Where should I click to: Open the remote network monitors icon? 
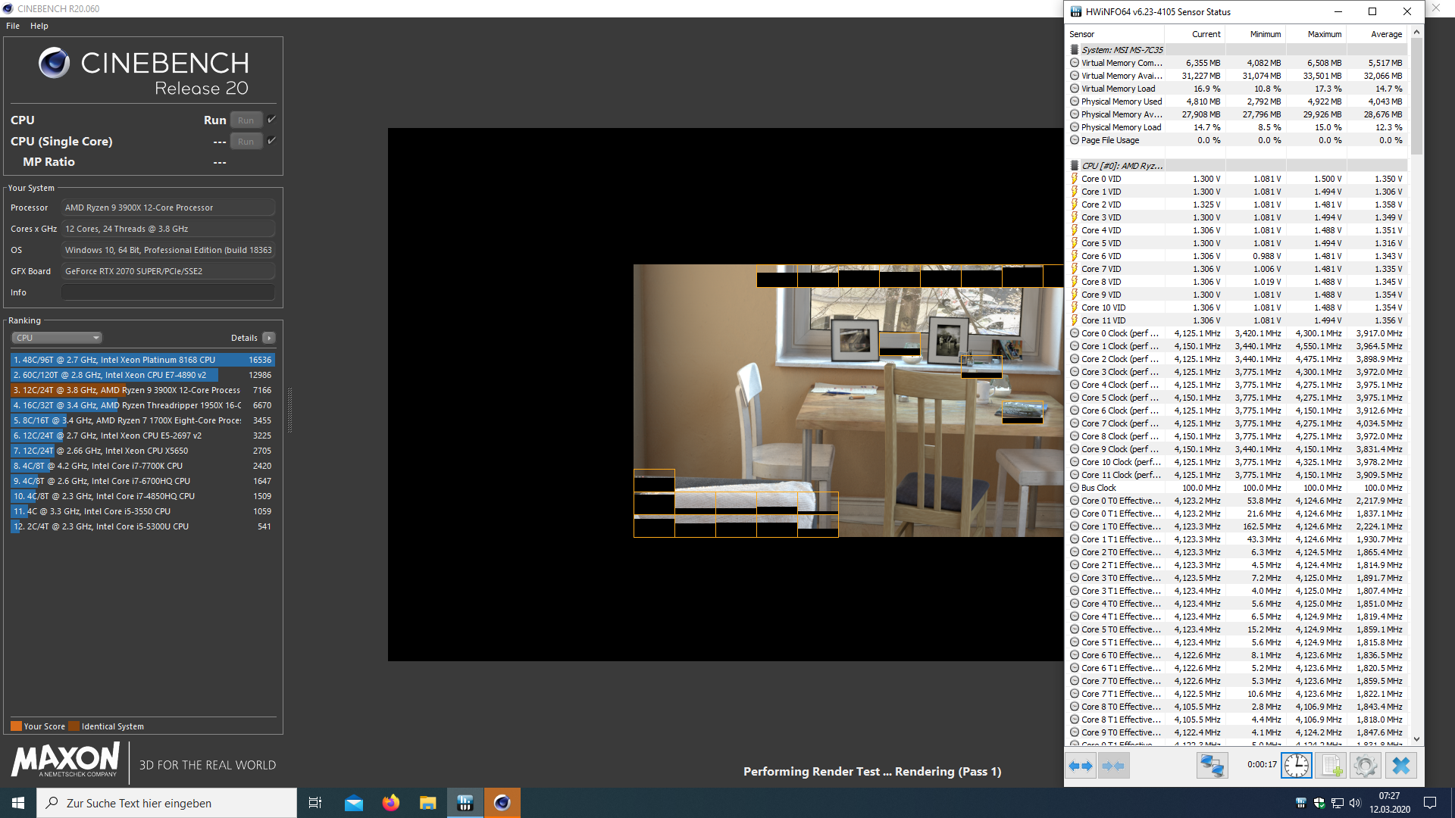(x=1212, y=766)
